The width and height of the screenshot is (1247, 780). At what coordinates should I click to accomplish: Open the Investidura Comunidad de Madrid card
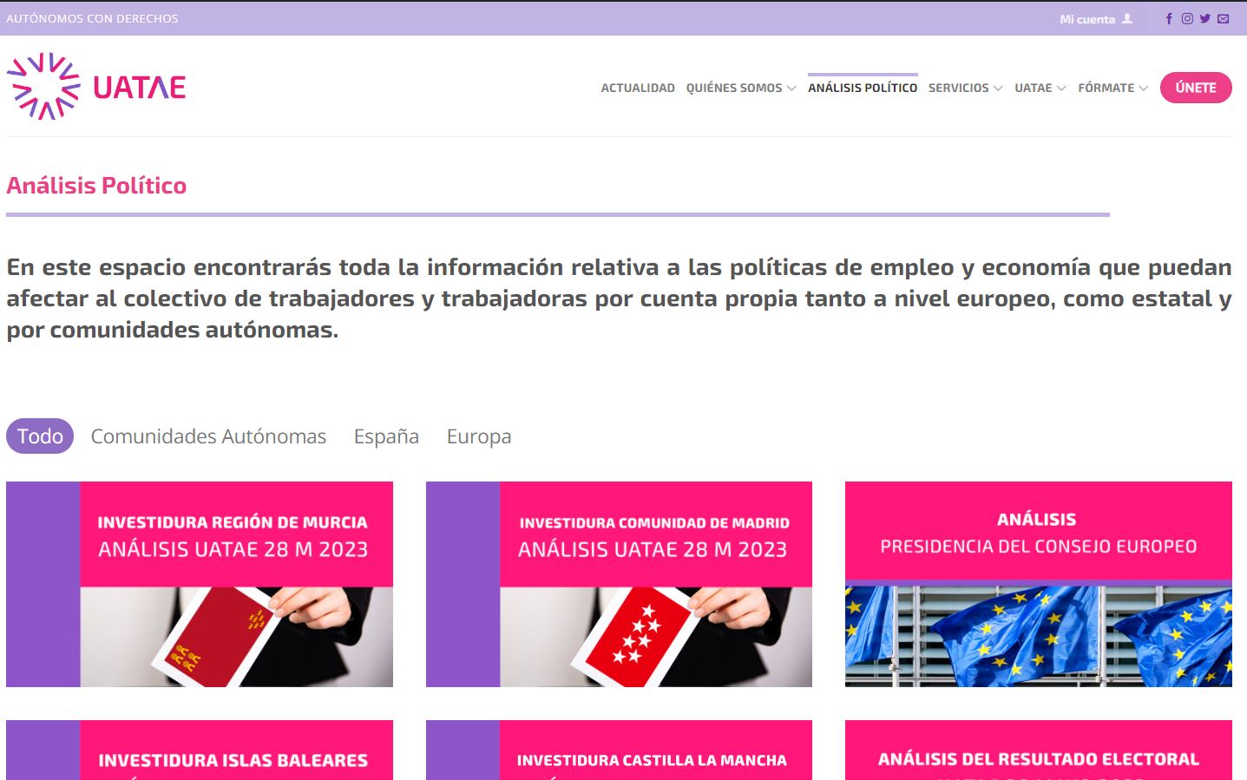pyautogui.click(x=619, y=584)
